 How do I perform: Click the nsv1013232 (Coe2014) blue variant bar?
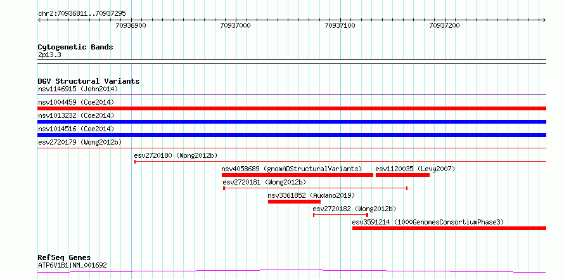point(292,122)
